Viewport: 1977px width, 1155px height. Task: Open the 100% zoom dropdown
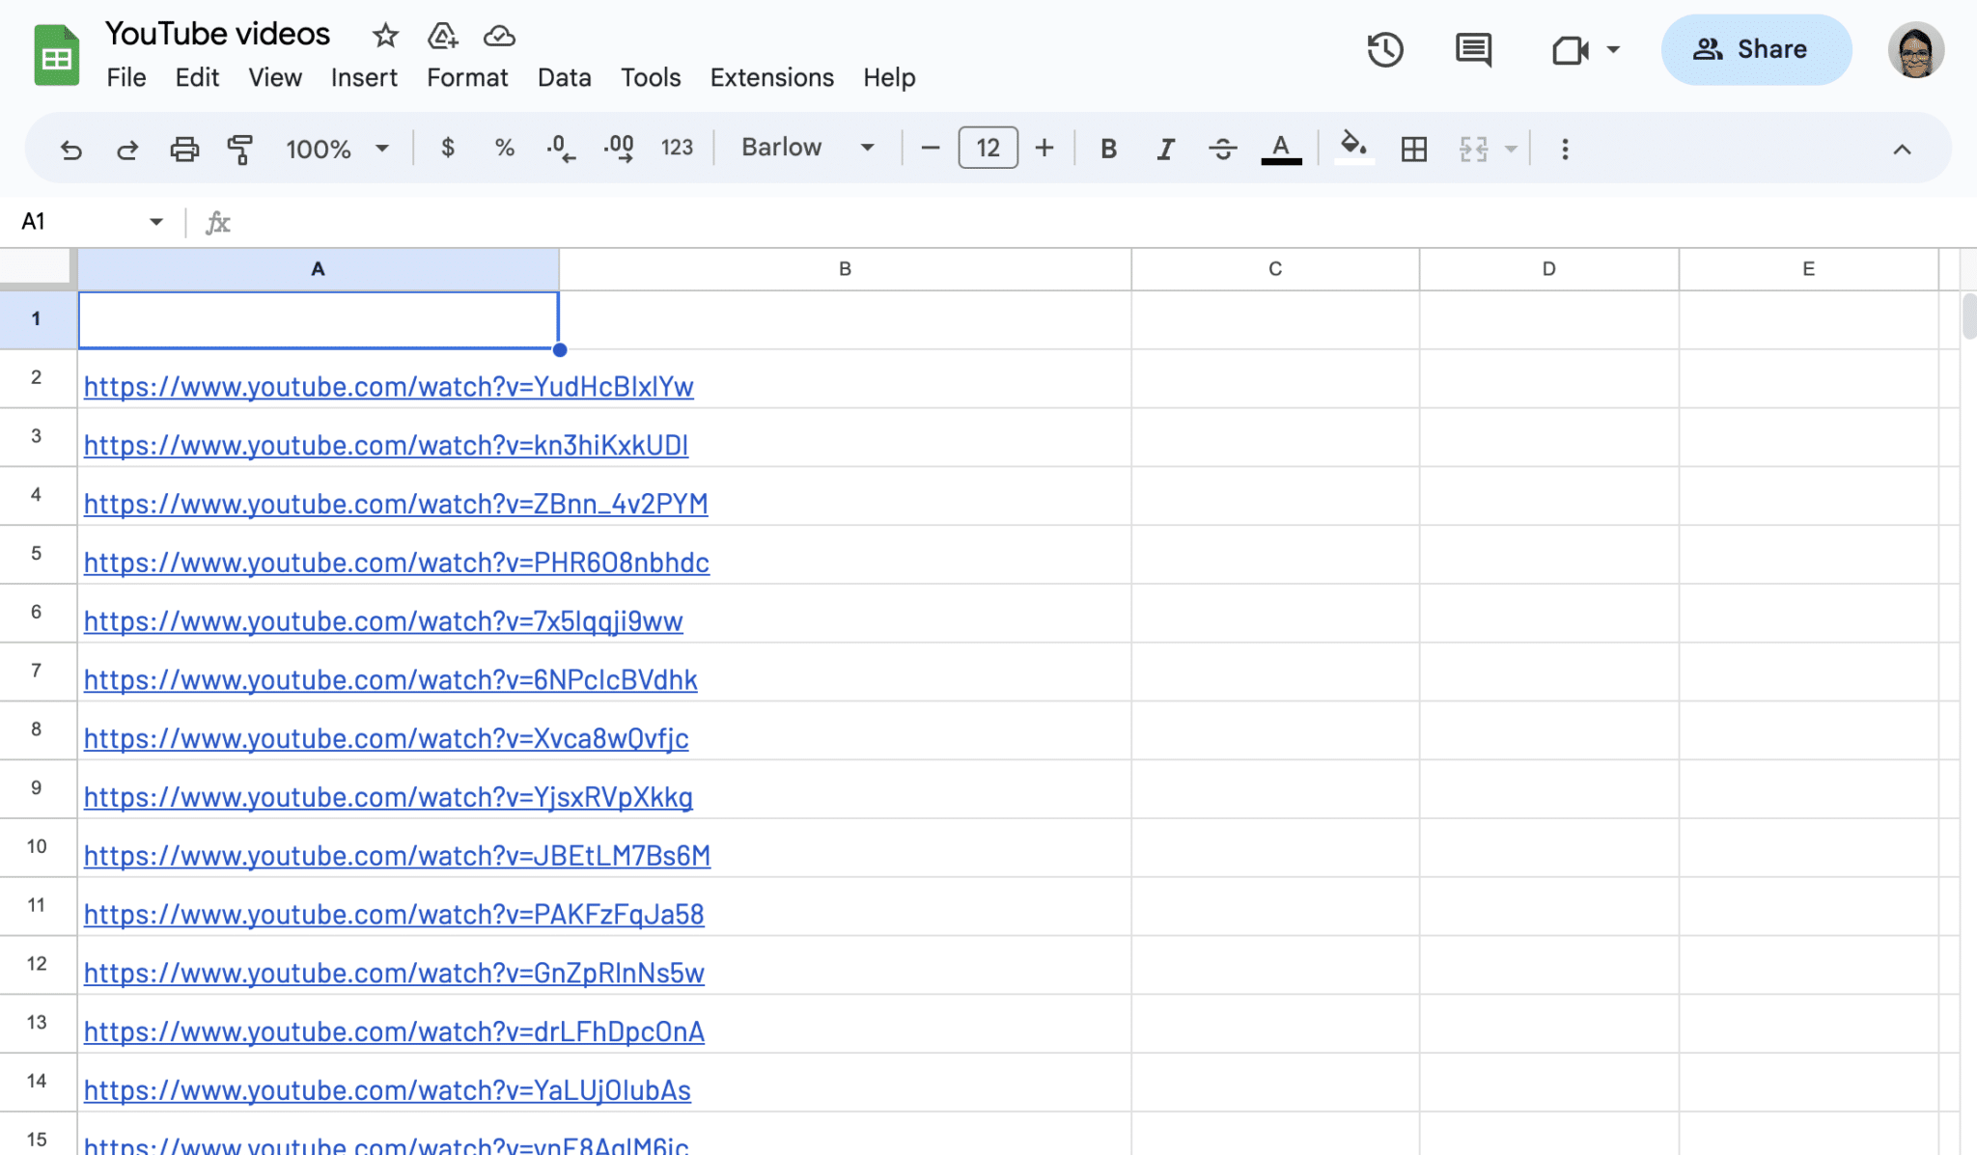[336, 150]
